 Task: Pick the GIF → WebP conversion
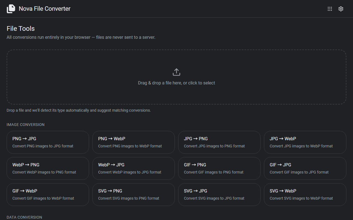pos(48,194)
